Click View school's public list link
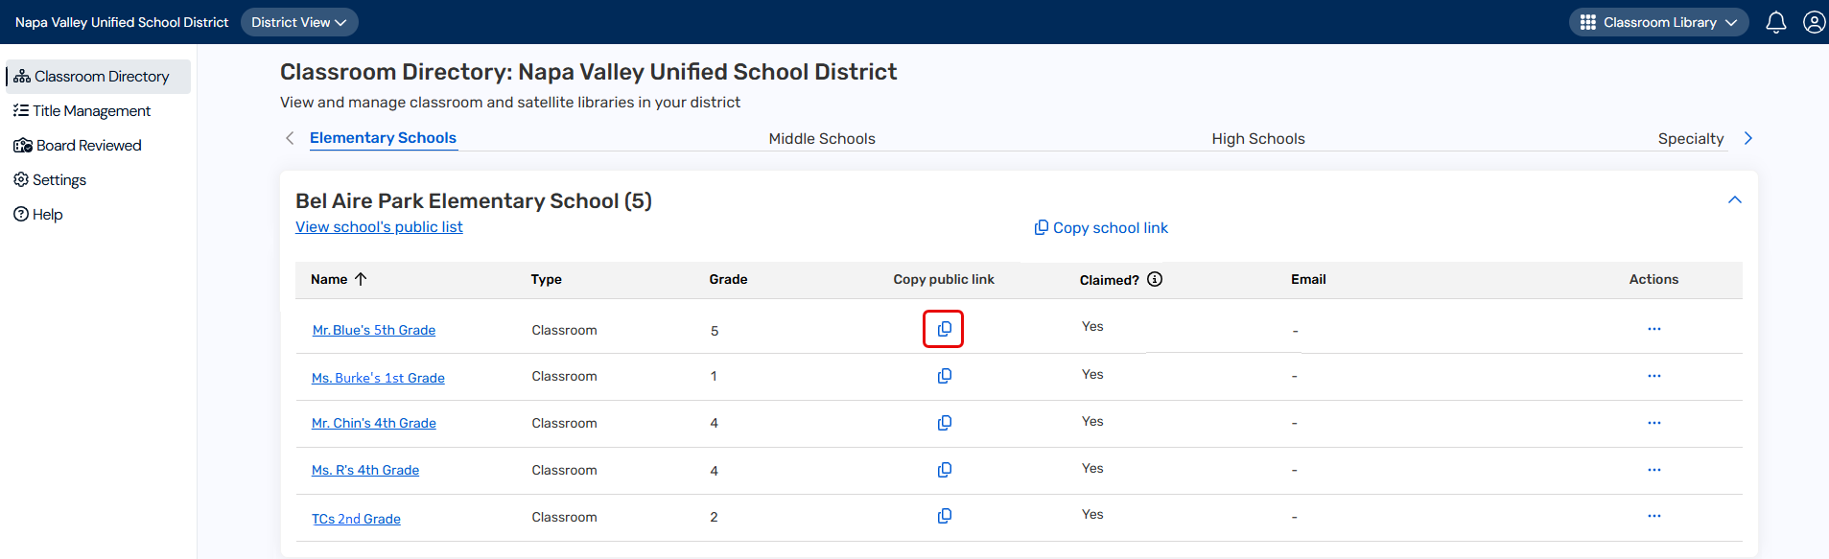The width and height of the screenshot is (1829, 559). point(379,227)
